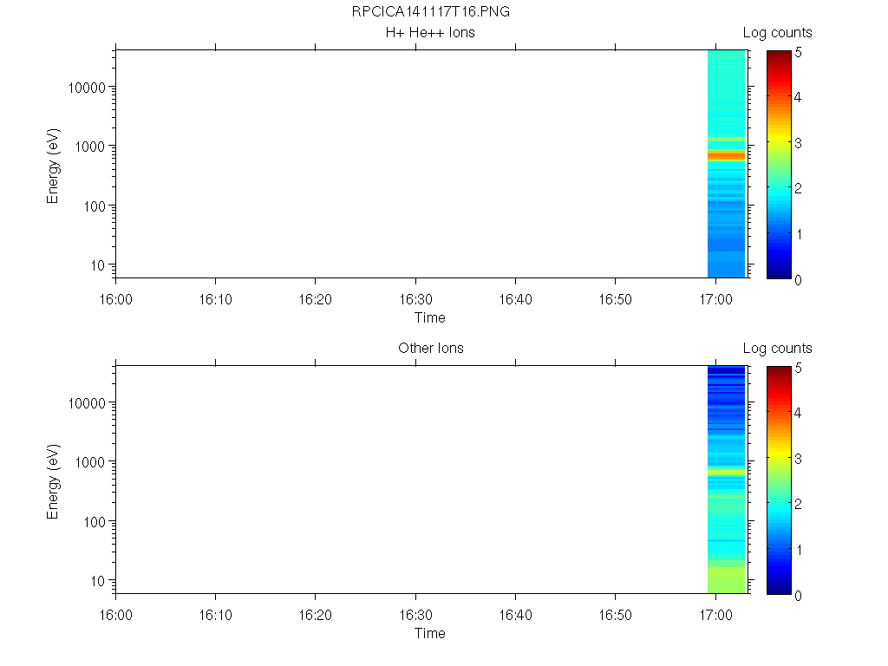This screenshot has height=666, width=888.
Task: Click the 16:10 tick label in top panel
Action: [x=215, y=299]
